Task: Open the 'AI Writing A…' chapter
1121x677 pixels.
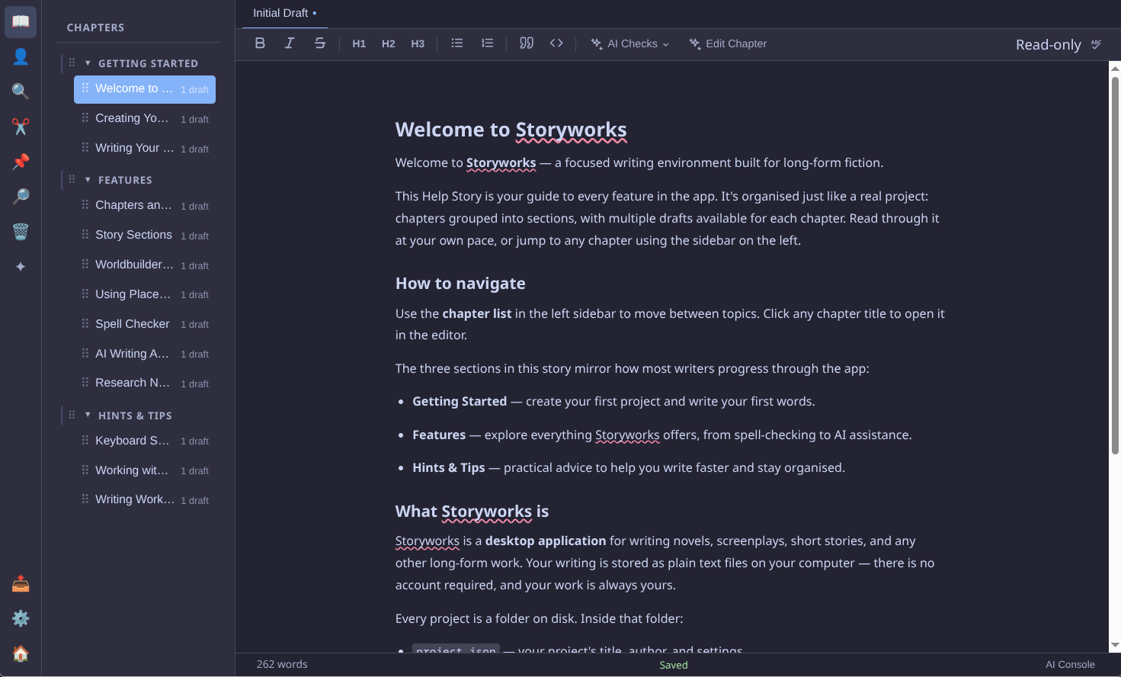Action: pyautogui.click(x=145, y=354)
